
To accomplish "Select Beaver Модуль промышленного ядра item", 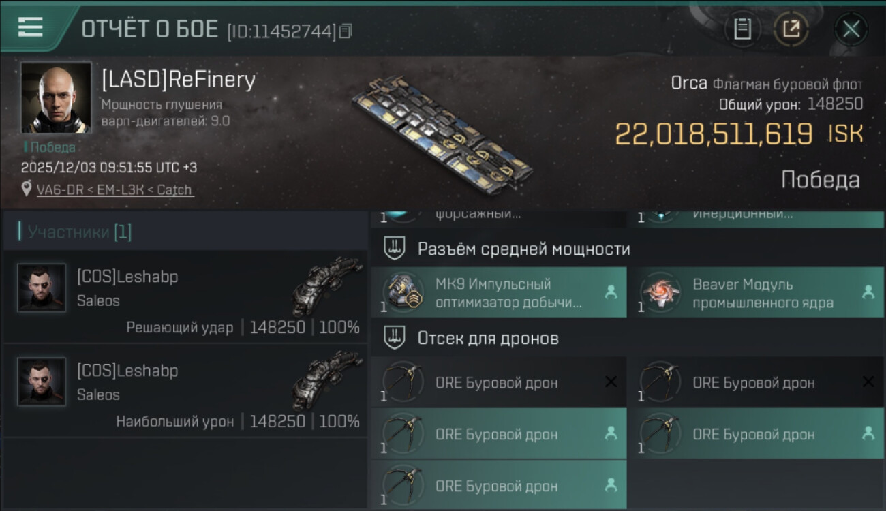I will [757, 292].
